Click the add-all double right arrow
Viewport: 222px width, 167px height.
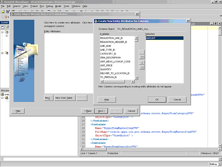[142, 57]
